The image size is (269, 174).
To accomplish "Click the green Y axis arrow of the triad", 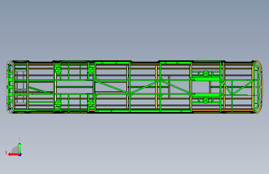I will [20, 148].
